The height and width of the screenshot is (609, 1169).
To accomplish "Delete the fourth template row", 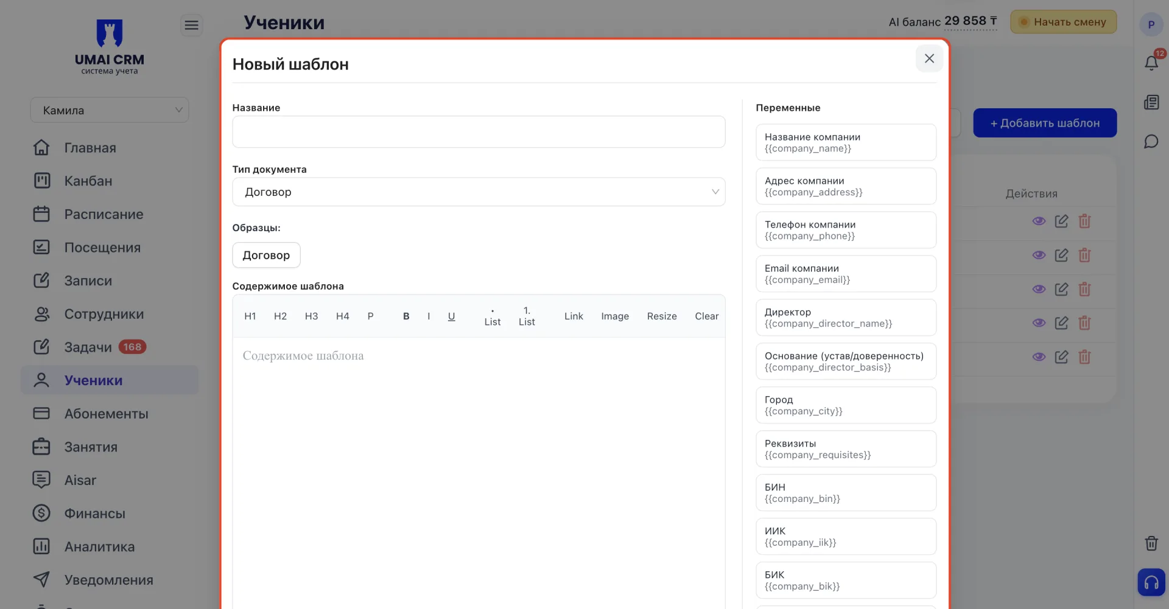I will click(1084, 323).
